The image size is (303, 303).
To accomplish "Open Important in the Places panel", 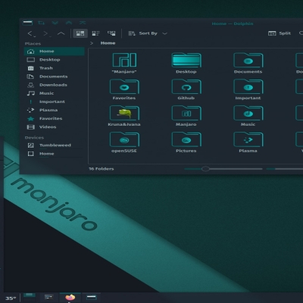I will coord(55,102).
